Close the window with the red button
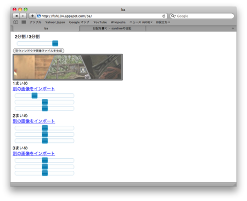 (x=15, y=9)
